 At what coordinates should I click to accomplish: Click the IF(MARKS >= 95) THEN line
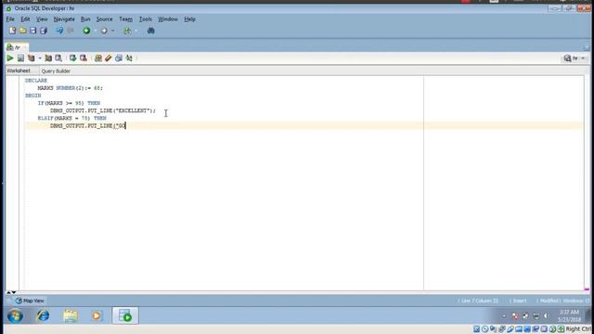click(69, 103)
